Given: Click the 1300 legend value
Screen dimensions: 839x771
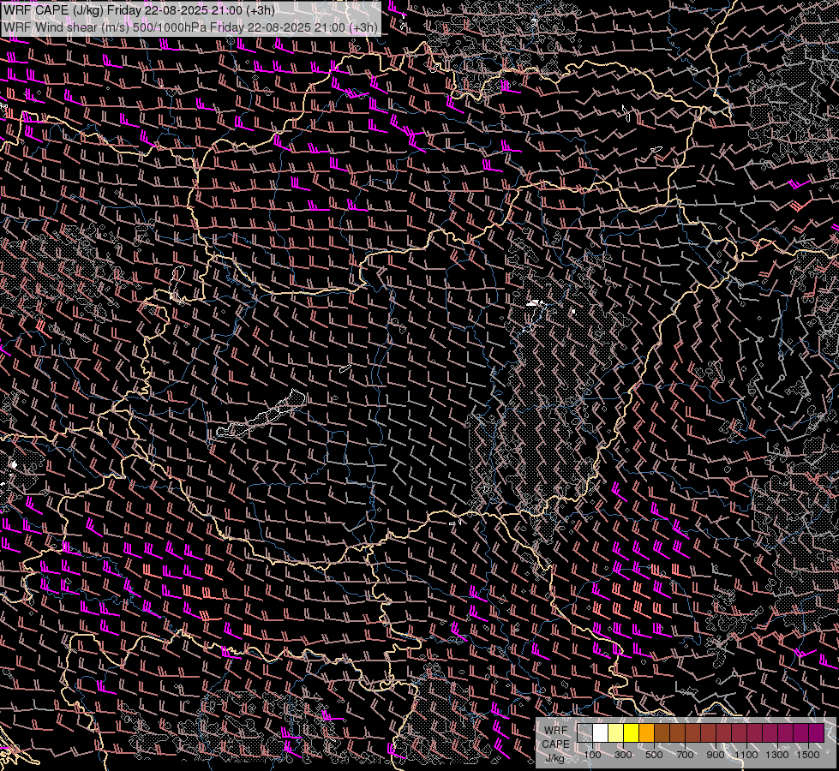Looking at the screenshot, I should click(x=777, y=755).
